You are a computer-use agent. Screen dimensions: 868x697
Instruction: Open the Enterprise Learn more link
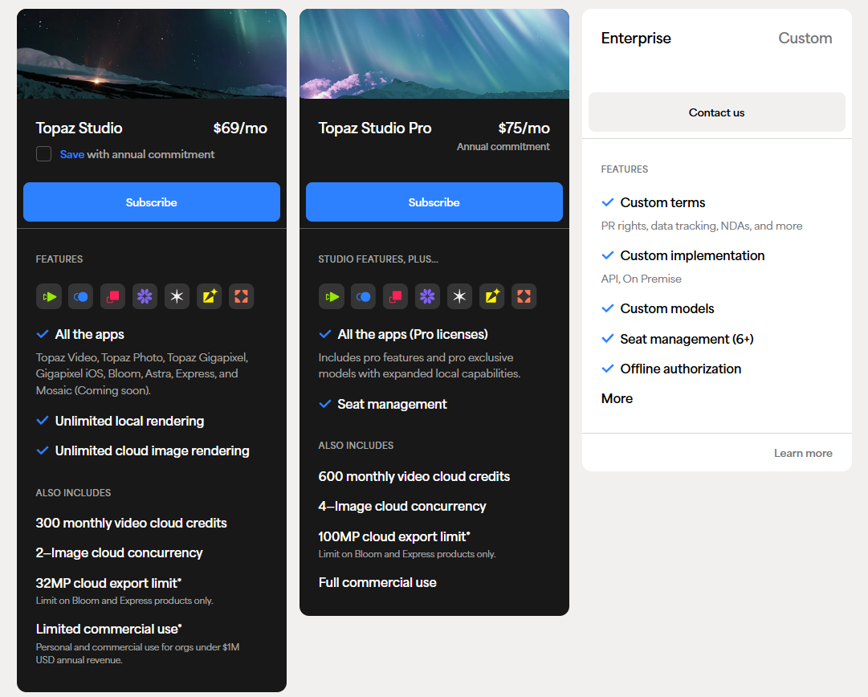pyautogui.click(x=803, y=453)
